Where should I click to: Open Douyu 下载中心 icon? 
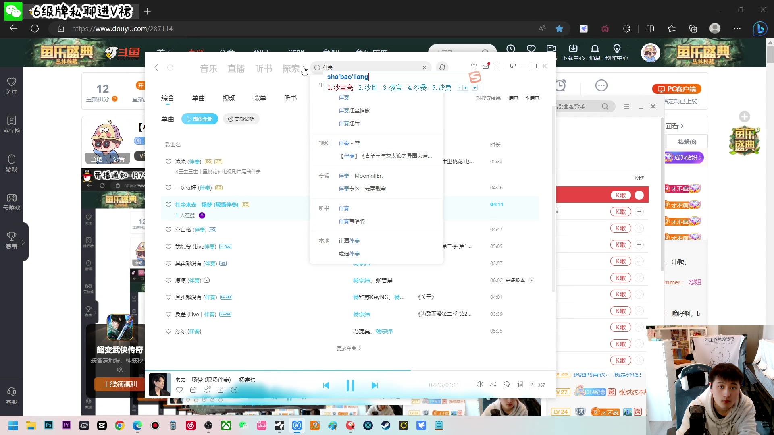pyautogui.click(x=573, y=52)
